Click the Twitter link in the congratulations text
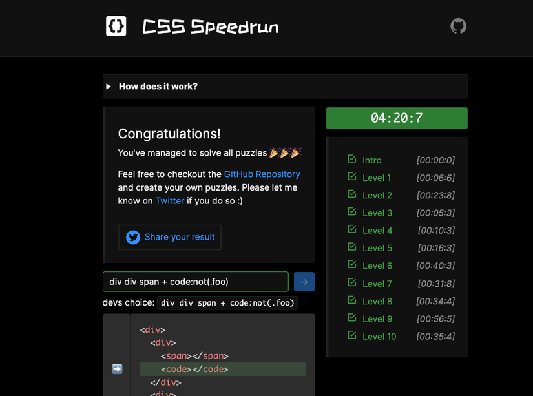This screenshot has height=396, width=533. coord(170,200)
